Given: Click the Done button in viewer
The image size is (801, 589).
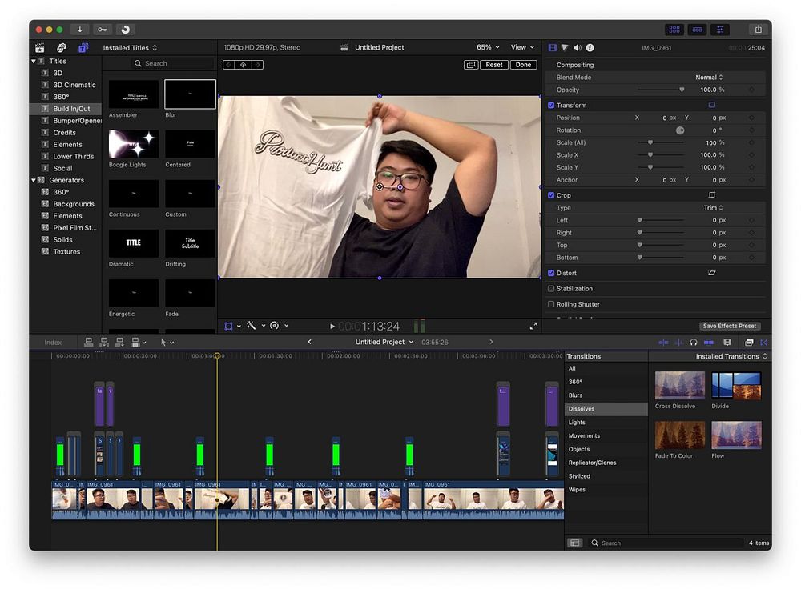Looking at the screenshot, I should coord(523,65).
